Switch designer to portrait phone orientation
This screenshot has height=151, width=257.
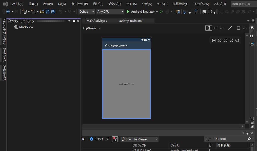208,28
